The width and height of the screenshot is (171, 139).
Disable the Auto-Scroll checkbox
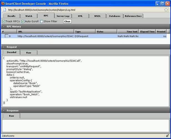pyautogui.click(x=23, y=21)
